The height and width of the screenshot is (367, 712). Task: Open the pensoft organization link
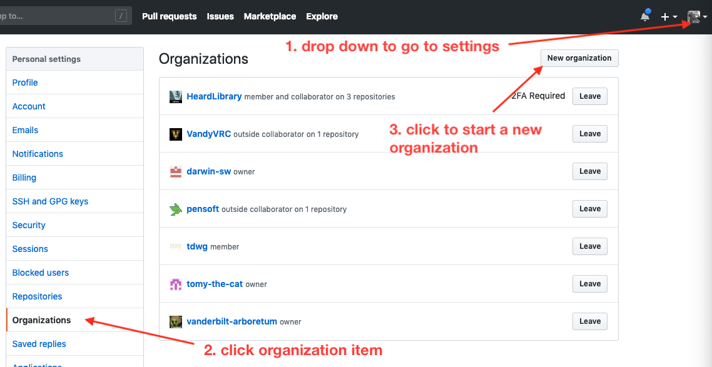click(203, 209)
